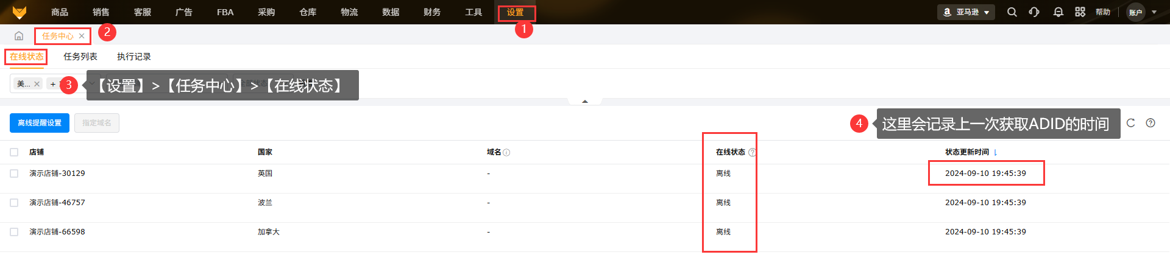1170x263 pixels.
Task: Click the help question icon above table
Action: (x=1150, y=123)
